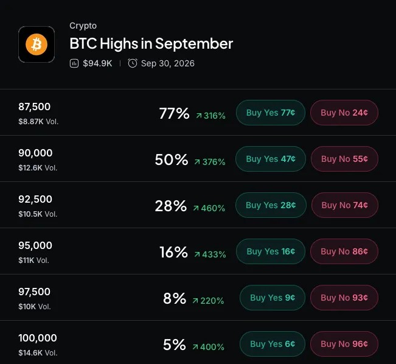
Task: Click the 433% up-arrow trend indicator
Action: (x=210, y=254)
